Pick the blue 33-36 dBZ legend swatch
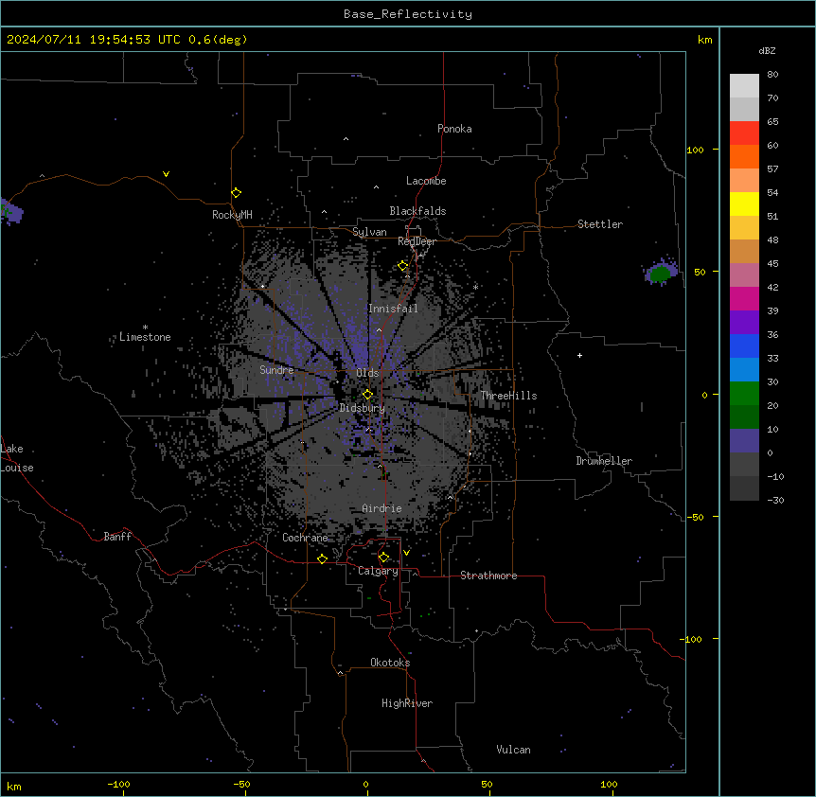Screen dimensions: 816x797 [744, 345]
